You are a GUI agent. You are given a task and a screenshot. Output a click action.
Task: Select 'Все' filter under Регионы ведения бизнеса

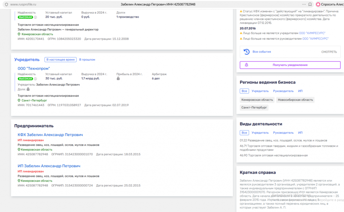tap(244, 91)
